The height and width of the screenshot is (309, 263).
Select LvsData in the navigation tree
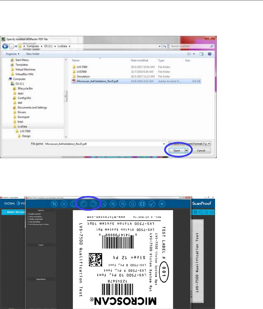point(22,127)
